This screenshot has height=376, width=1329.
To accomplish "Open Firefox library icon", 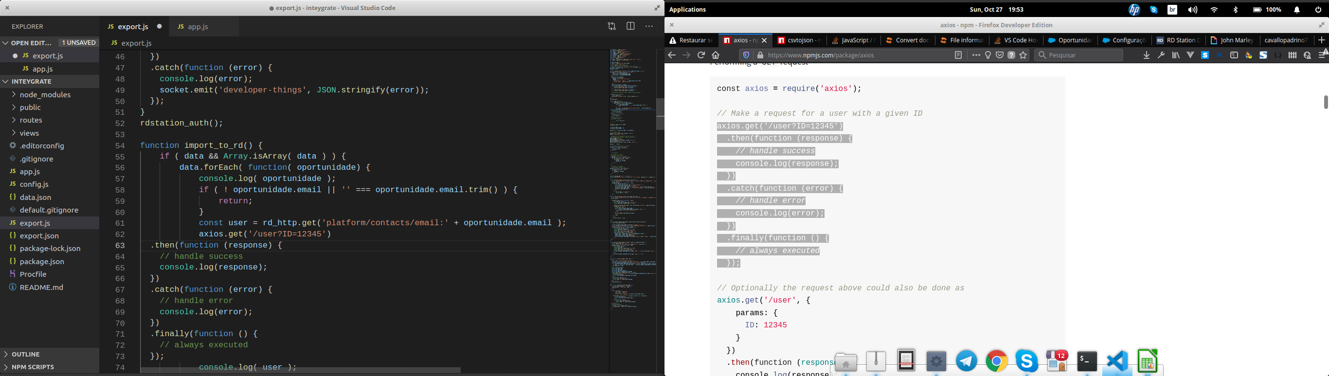I will point(1175,55).
